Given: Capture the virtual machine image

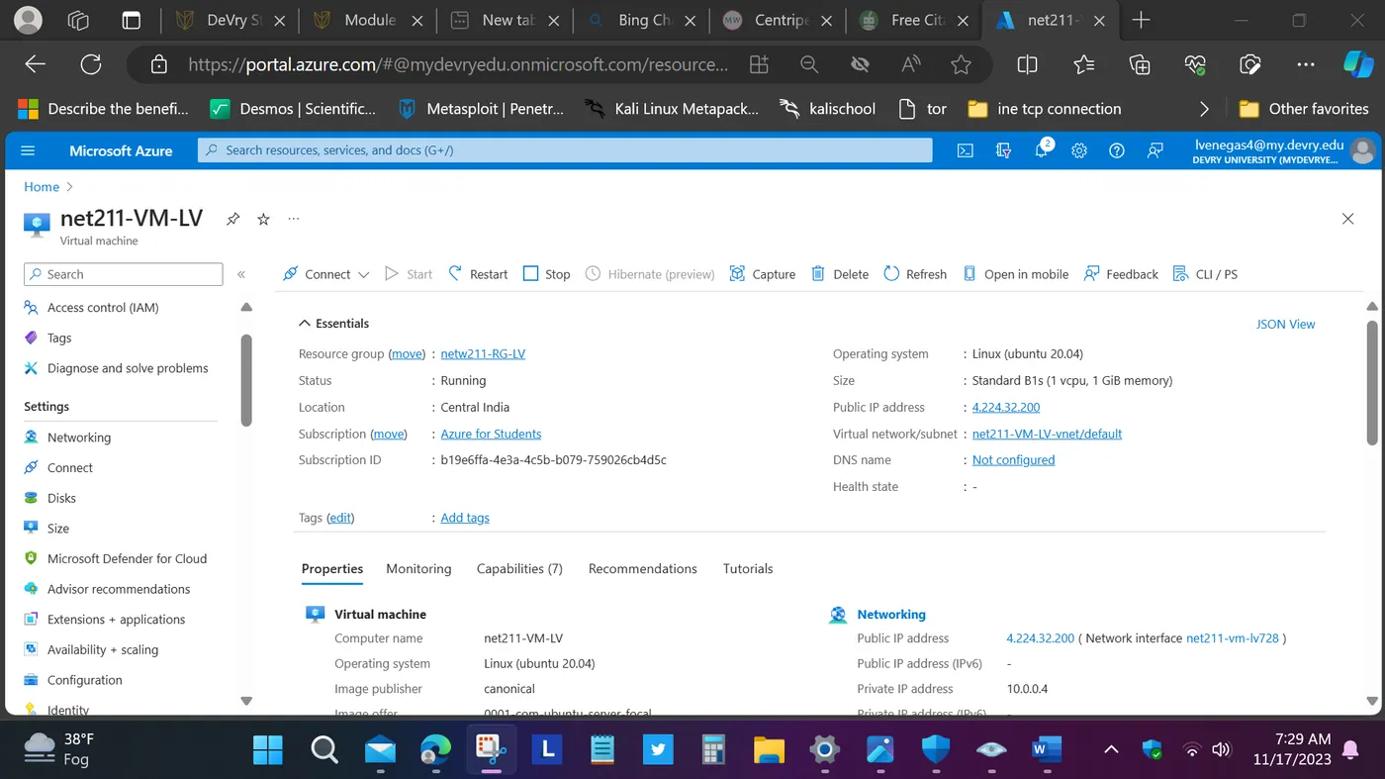Looking at the screenshot, I should 762,274.
